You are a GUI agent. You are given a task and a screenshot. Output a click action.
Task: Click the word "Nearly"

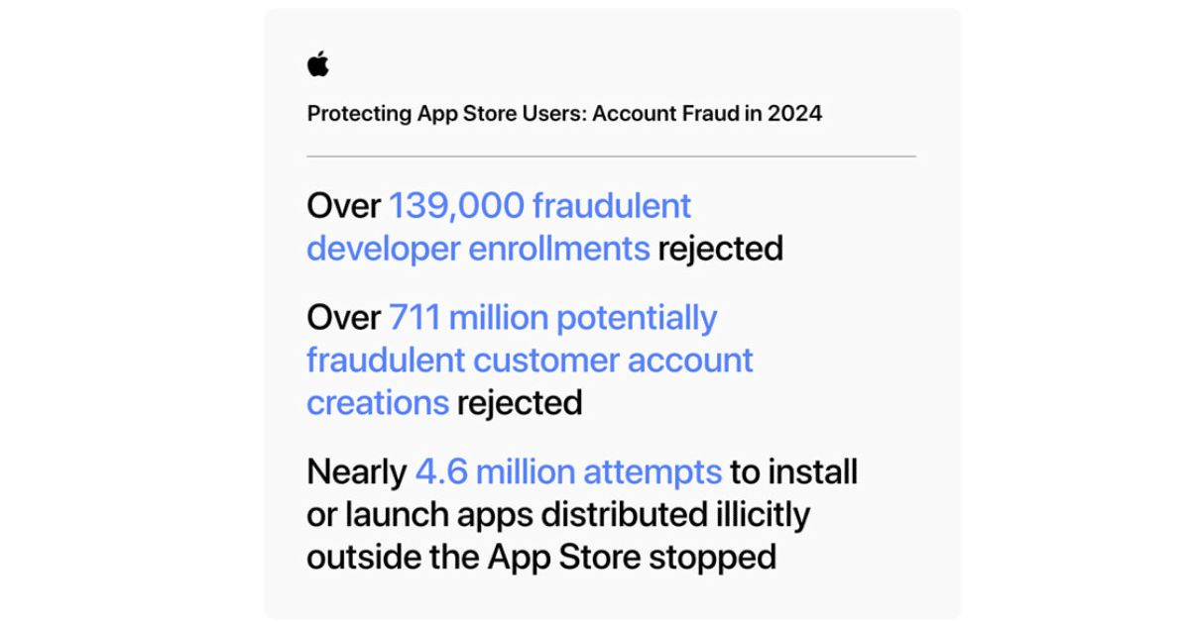pyautogui.click(x=357, y=471)
